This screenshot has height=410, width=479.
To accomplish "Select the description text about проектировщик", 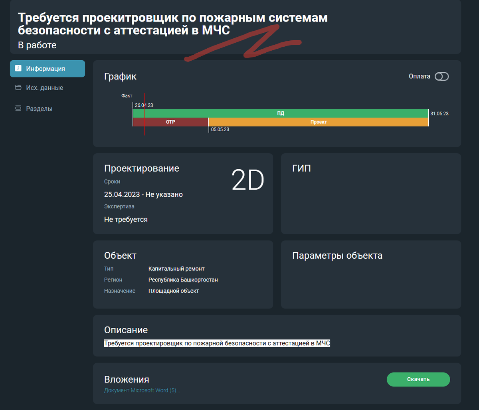I will (x=217, y=343).
